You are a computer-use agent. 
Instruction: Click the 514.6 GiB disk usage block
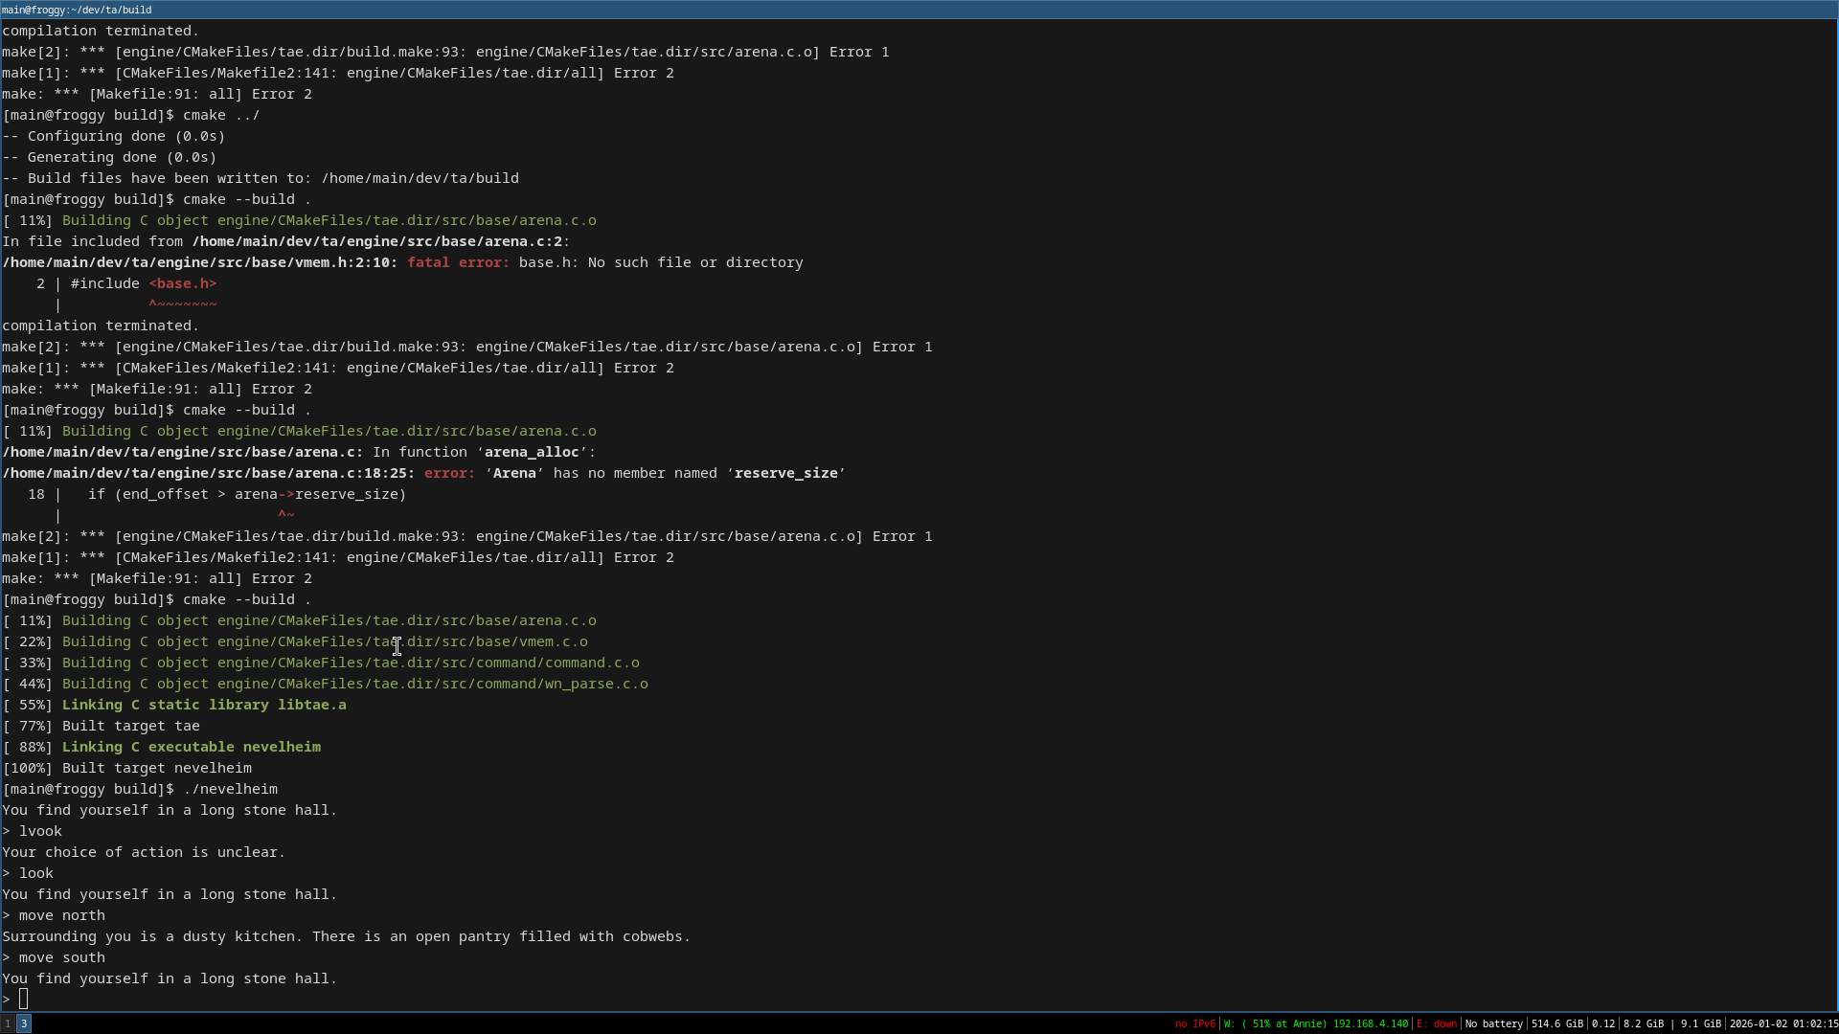1556,1023
